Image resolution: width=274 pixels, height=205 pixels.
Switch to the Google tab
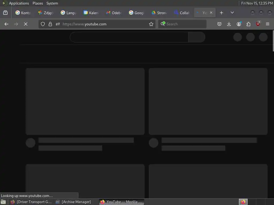click(137, 13)
